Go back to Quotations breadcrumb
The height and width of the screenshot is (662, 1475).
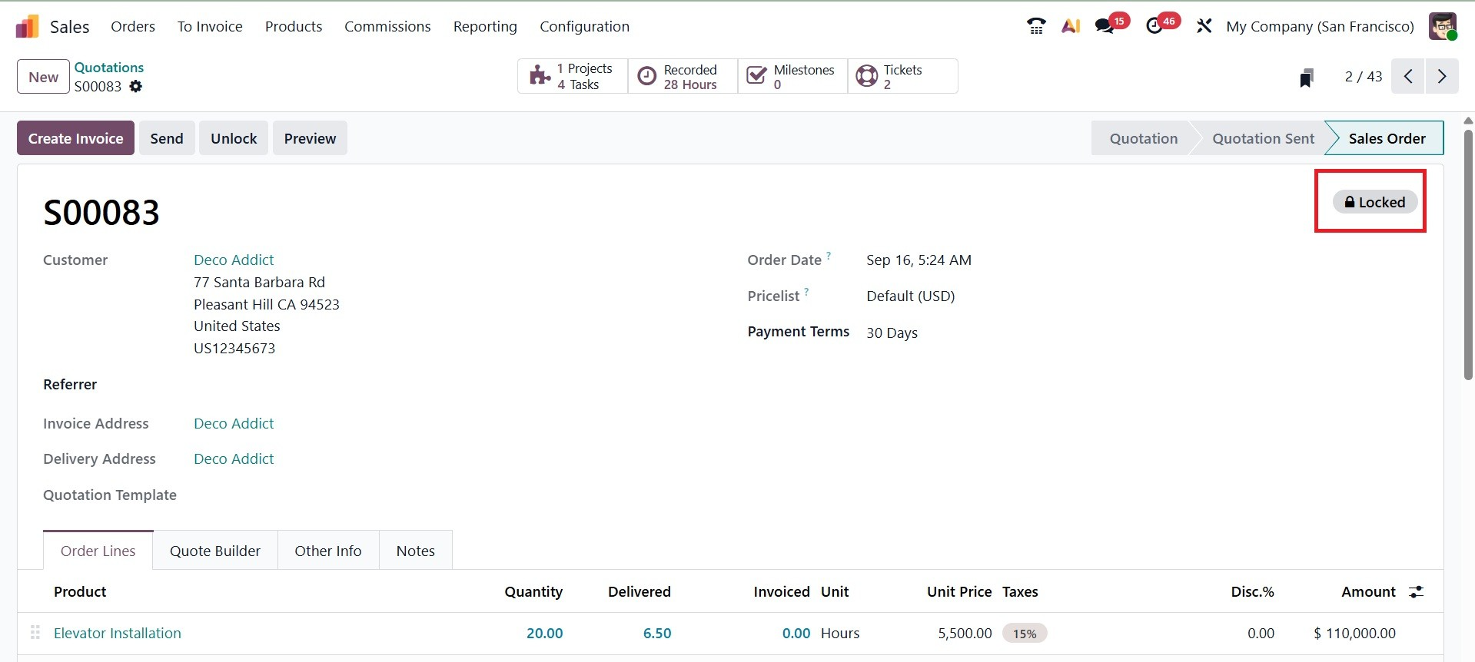pyautogui.click(x=109, y=68)
